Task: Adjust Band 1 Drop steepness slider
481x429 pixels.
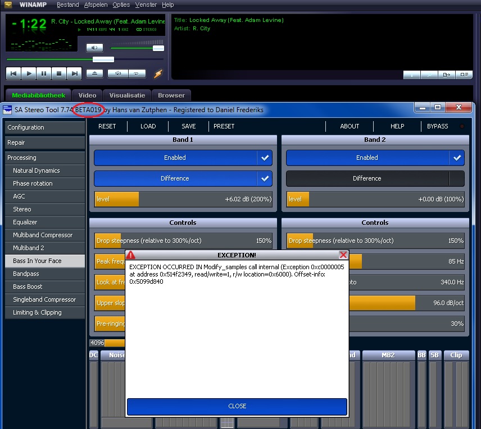Action: click(x=183, y=241)
